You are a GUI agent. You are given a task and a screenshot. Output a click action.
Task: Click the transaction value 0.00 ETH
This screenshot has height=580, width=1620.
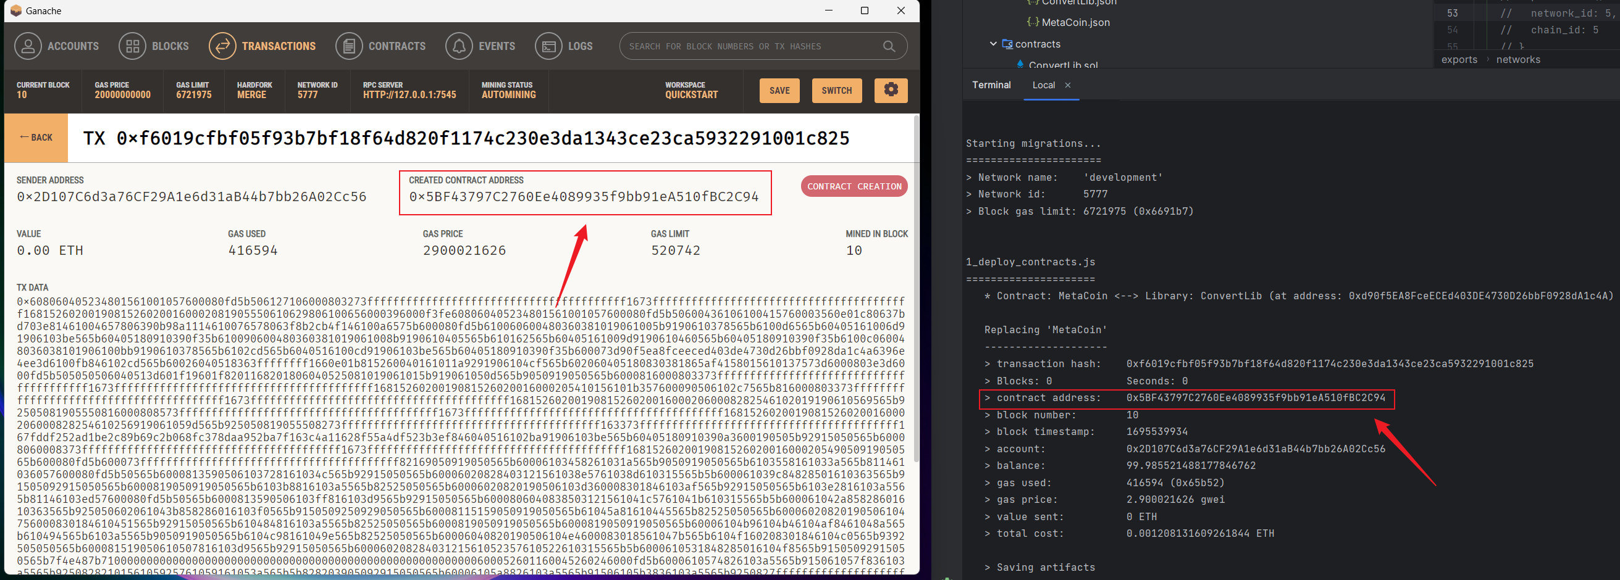coord(49,251)
